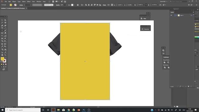The height and width of the screenshot is (112, 199).
Task: Pick the Magic Wand tool
Action: click(2, 23)
